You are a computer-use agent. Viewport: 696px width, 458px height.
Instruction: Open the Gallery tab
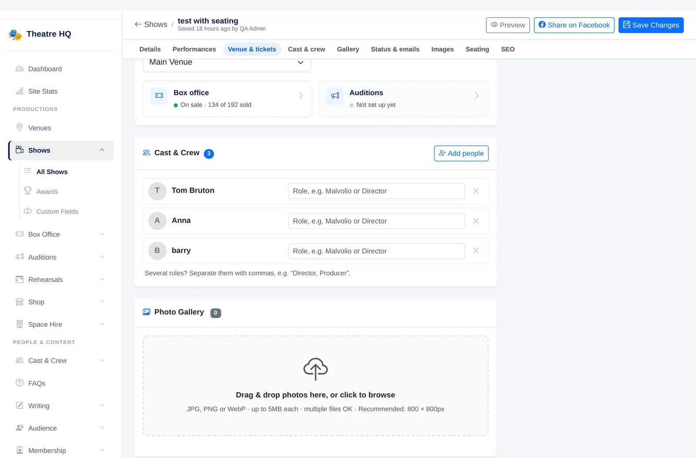point(348,49)
